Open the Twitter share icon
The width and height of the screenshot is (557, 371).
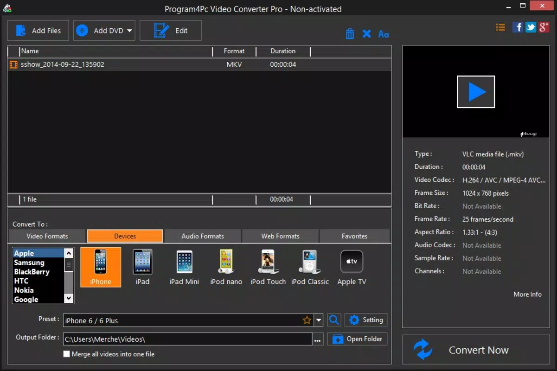point(531,27)
